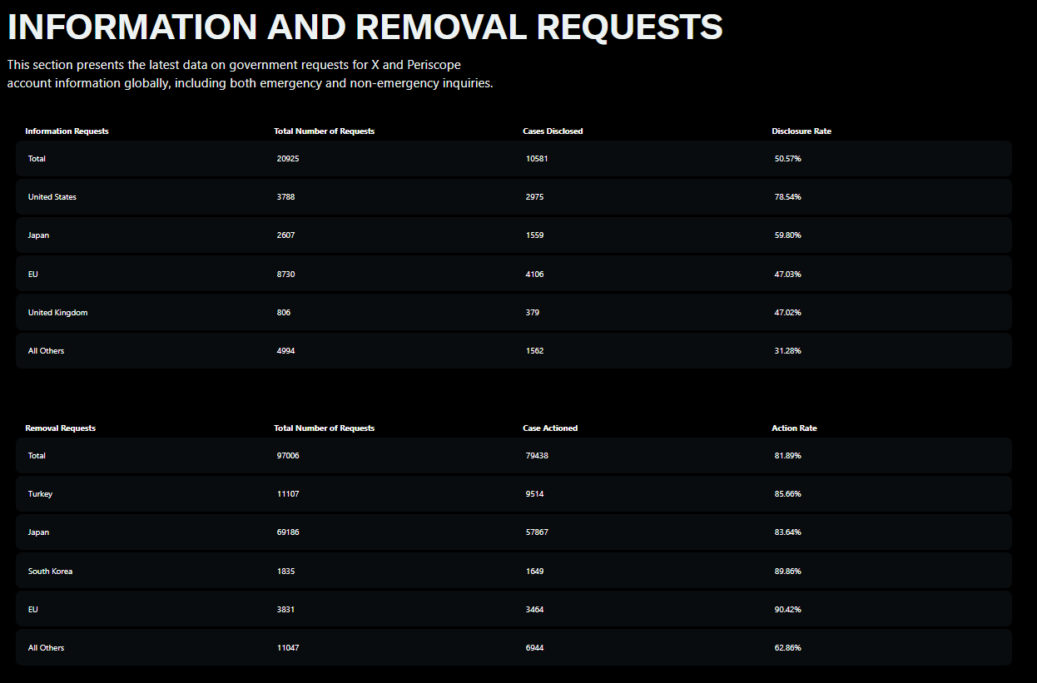Click the "Information Requests" column header

pyautogui.click(x=67, y=131)
